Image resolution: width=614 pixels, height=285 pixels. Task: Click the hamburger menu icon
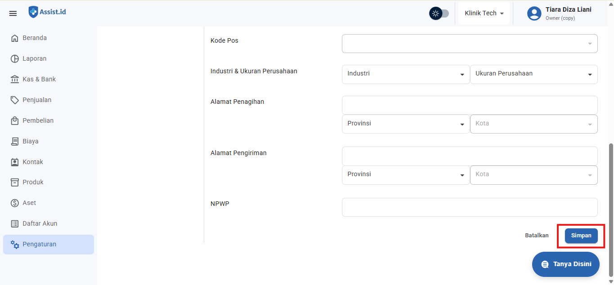(13, 13)
